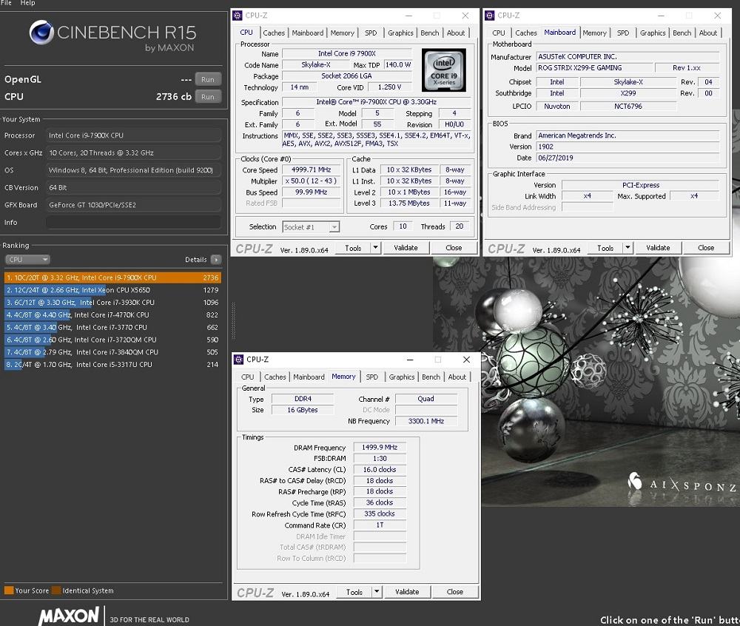Click the Intel Core i9 processor logo

[443, 70]
